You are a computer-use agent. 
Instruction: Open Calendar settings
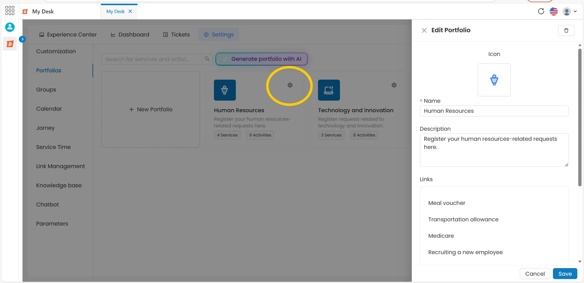pos(49,109)
